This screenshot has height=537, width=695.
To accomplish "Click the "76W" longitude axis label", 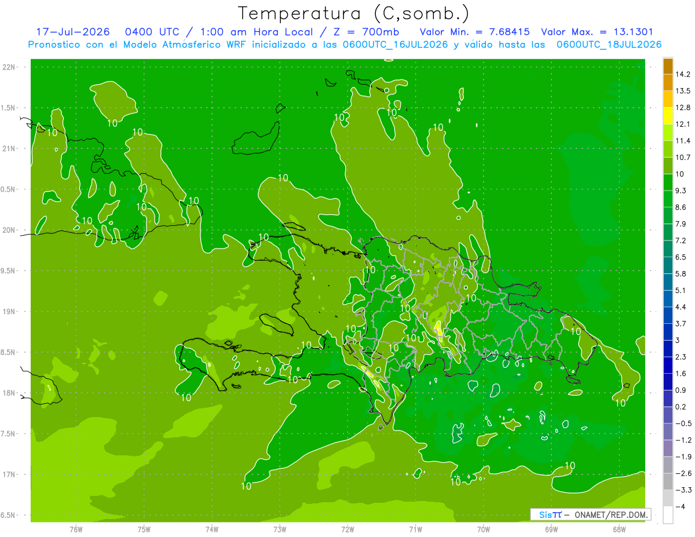I will [x=76, y=529].
